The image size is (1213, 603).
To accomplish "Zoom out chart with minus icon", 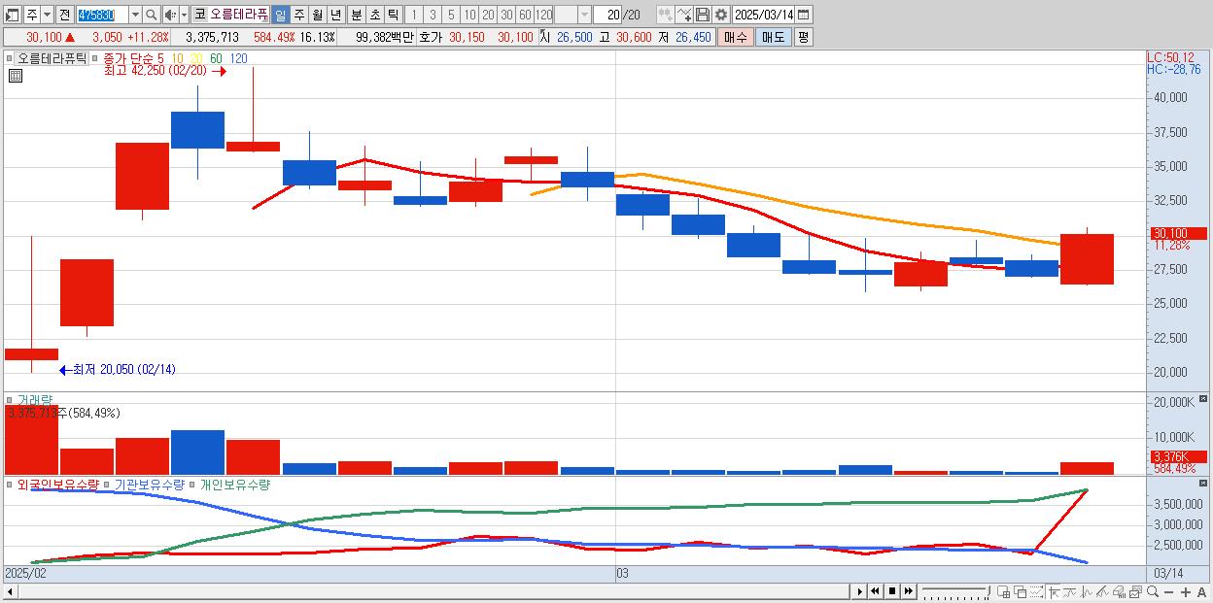I will [x=1168, y=592].
